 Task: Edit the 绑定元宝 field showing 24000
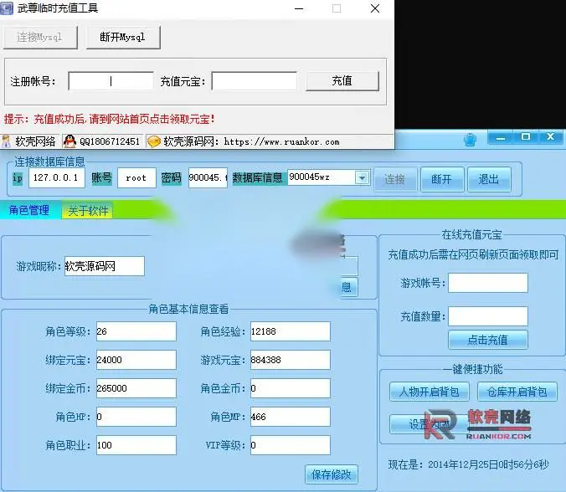(136, 360)
